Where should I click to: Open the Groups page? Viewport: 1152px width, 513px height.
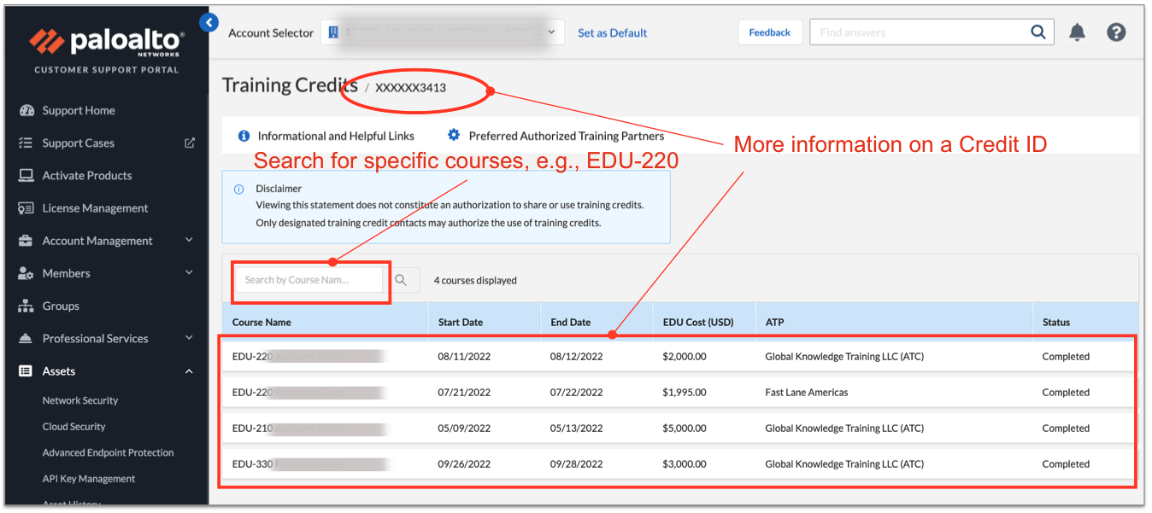(61, 306)
